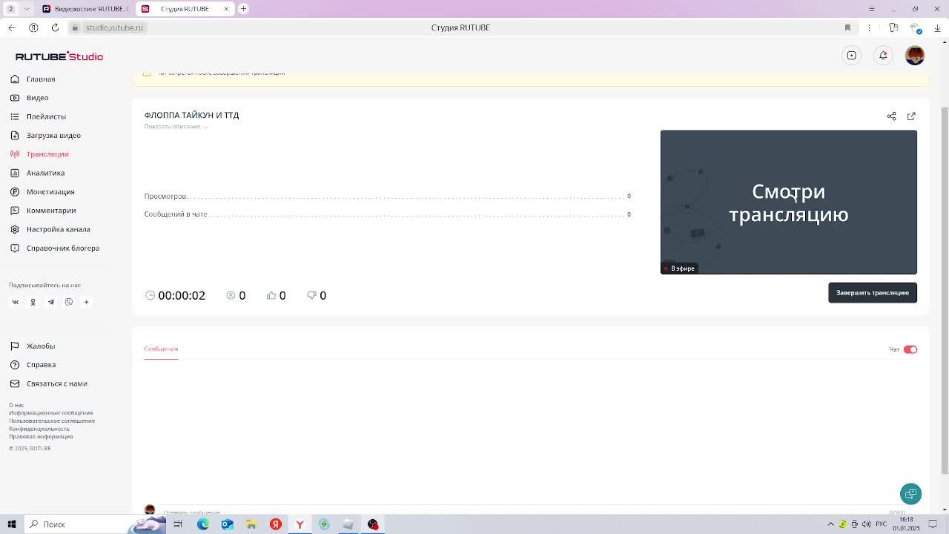Open Настройка канала sidebar item
Viewport: 949px width, 534px height.
tap(50, 229)
